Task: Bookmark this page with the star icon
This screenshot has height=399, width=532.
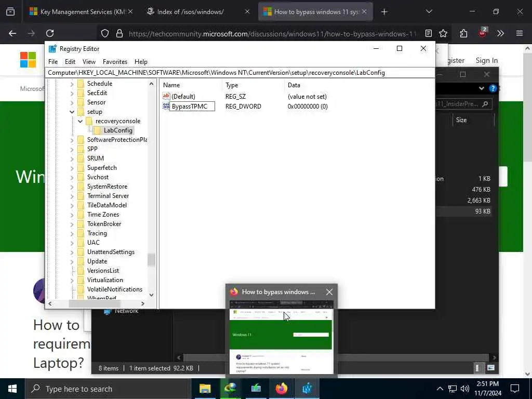Action: tap(443, 33)
